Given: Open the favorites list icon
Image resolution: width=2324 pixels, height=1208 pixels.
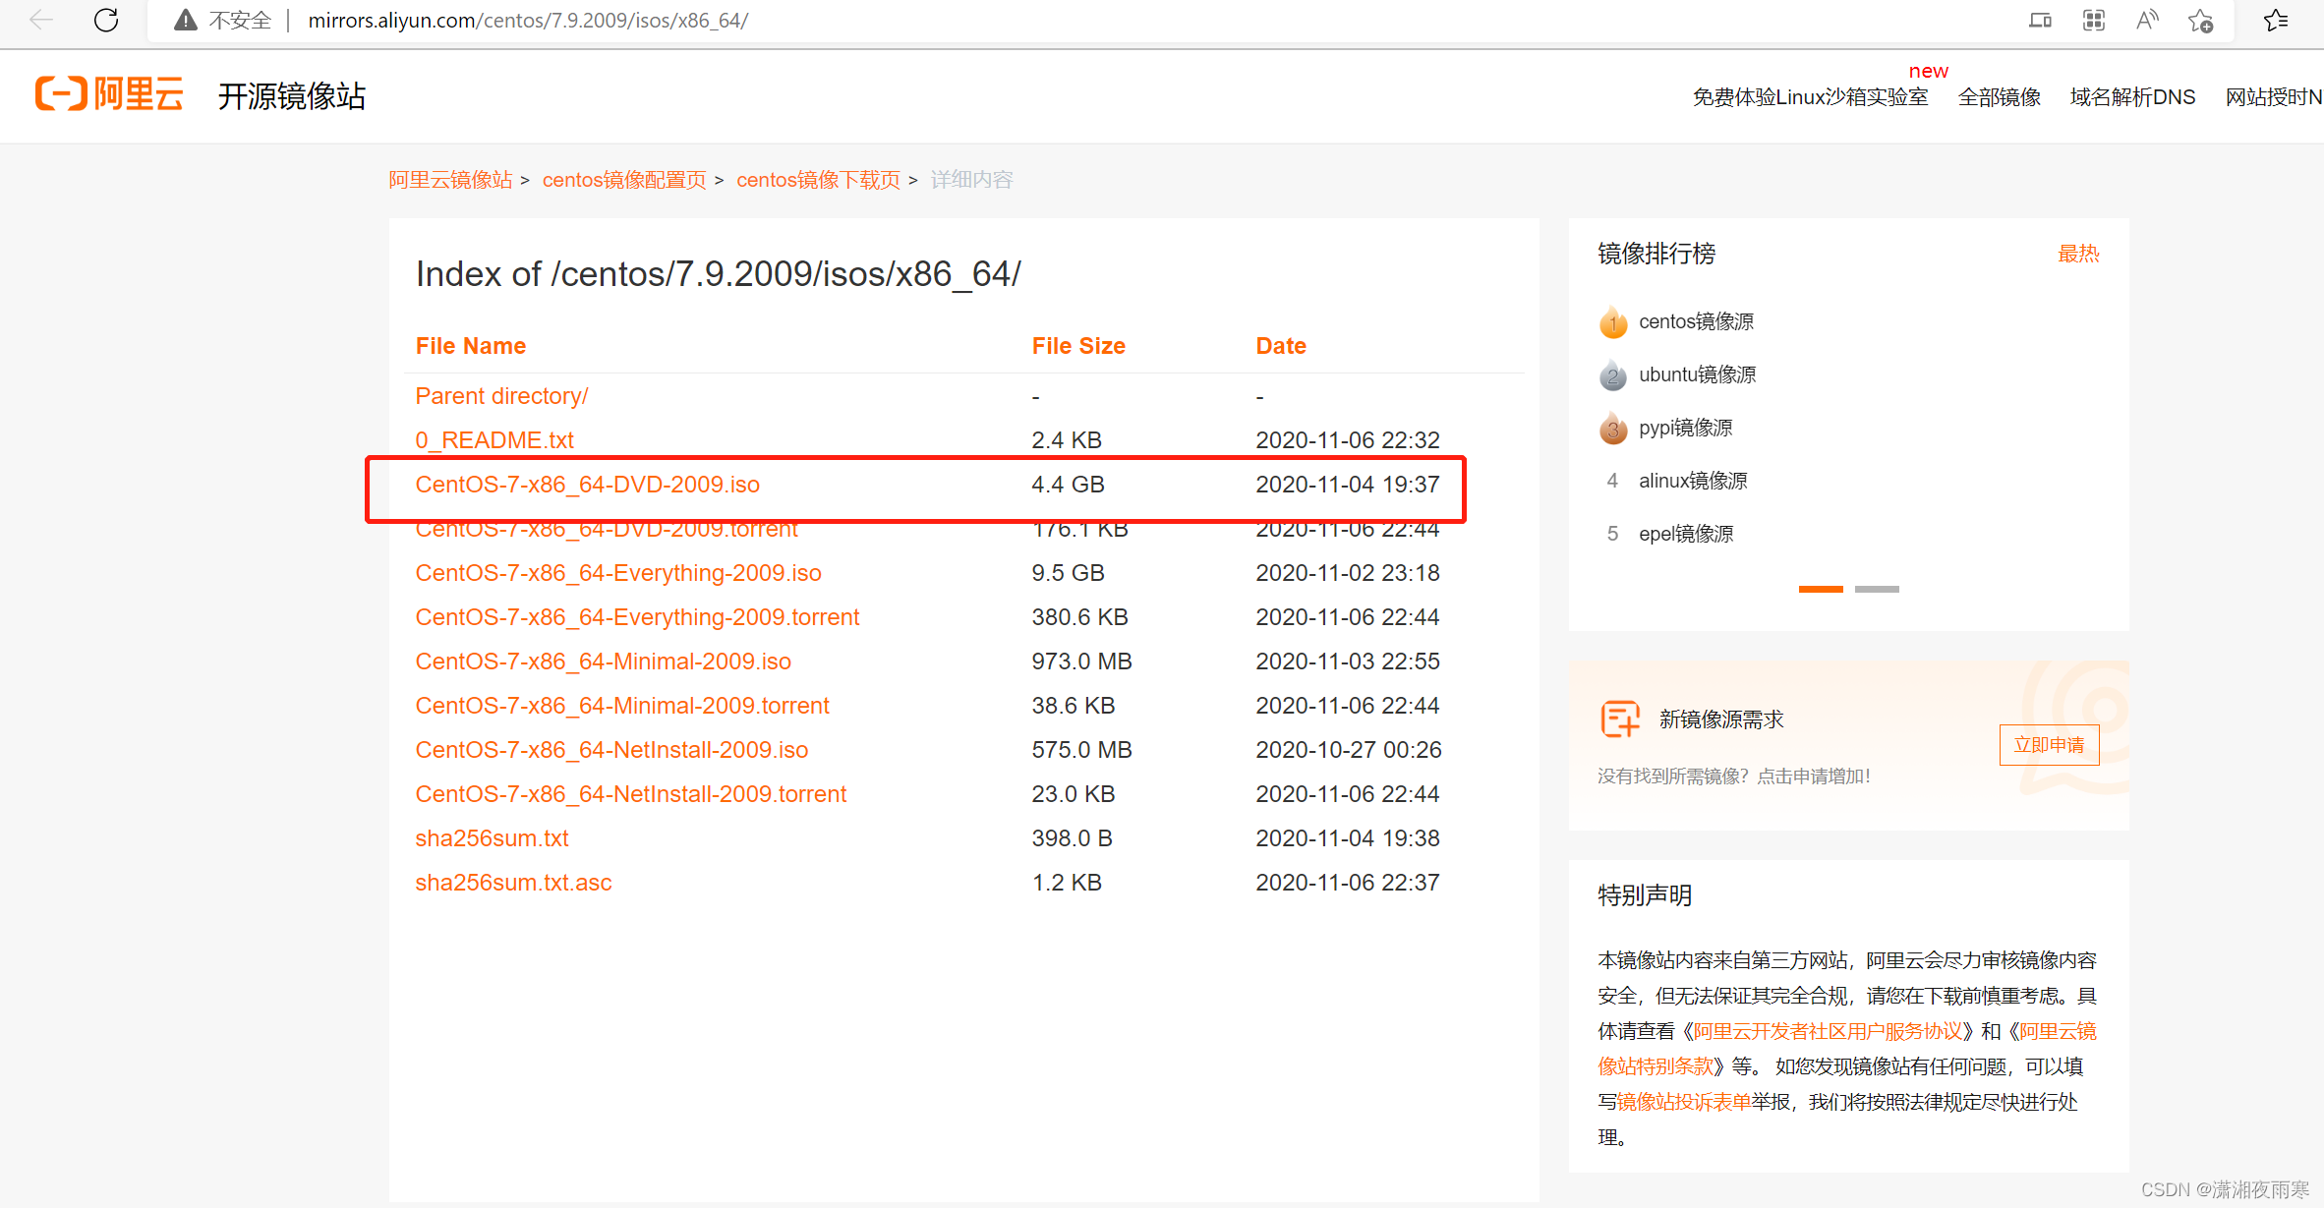Looking at the screenshot, I should 2275,21.
